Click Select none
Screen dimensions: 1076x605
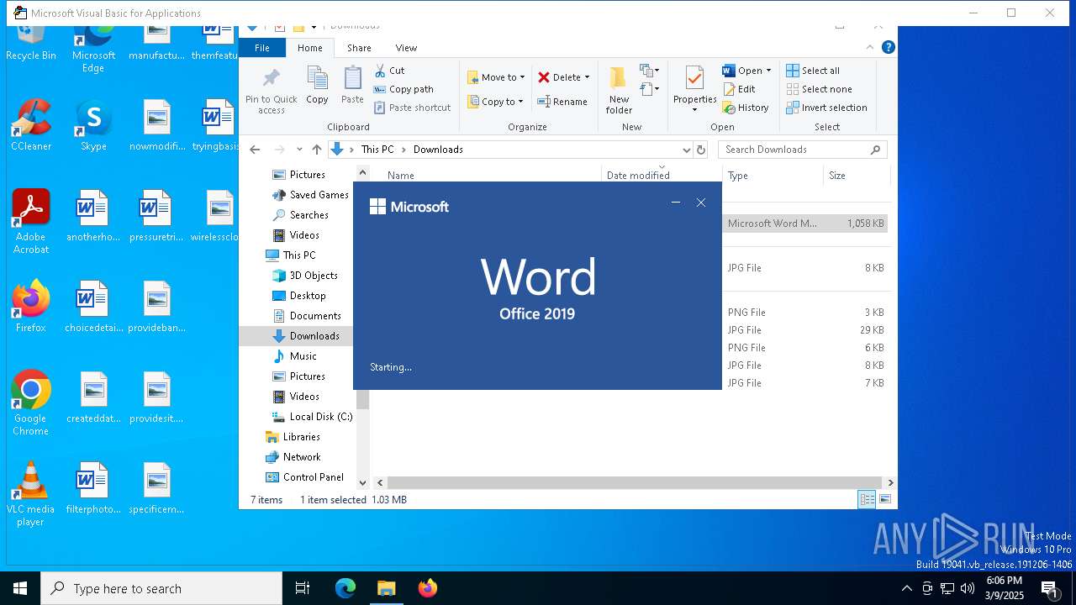click(x=820, y=89)
